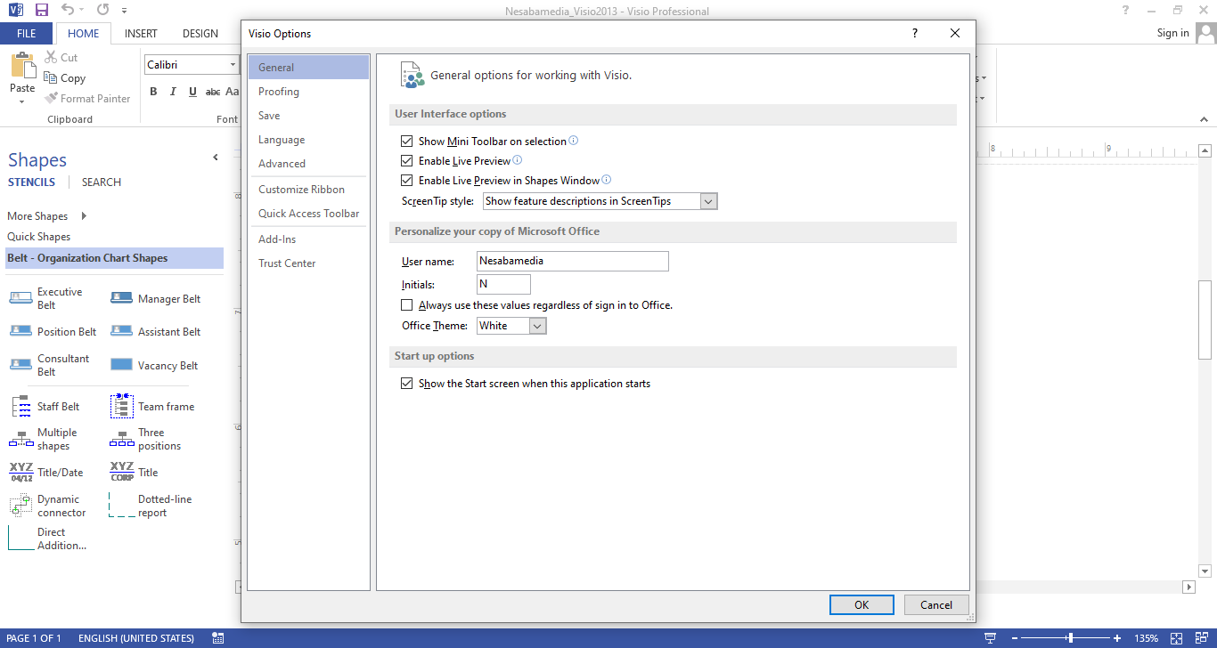The width and height of the screenshot is (1217, 648).
Task: Pick the Team frame shape icon
Action: point(121,406)
